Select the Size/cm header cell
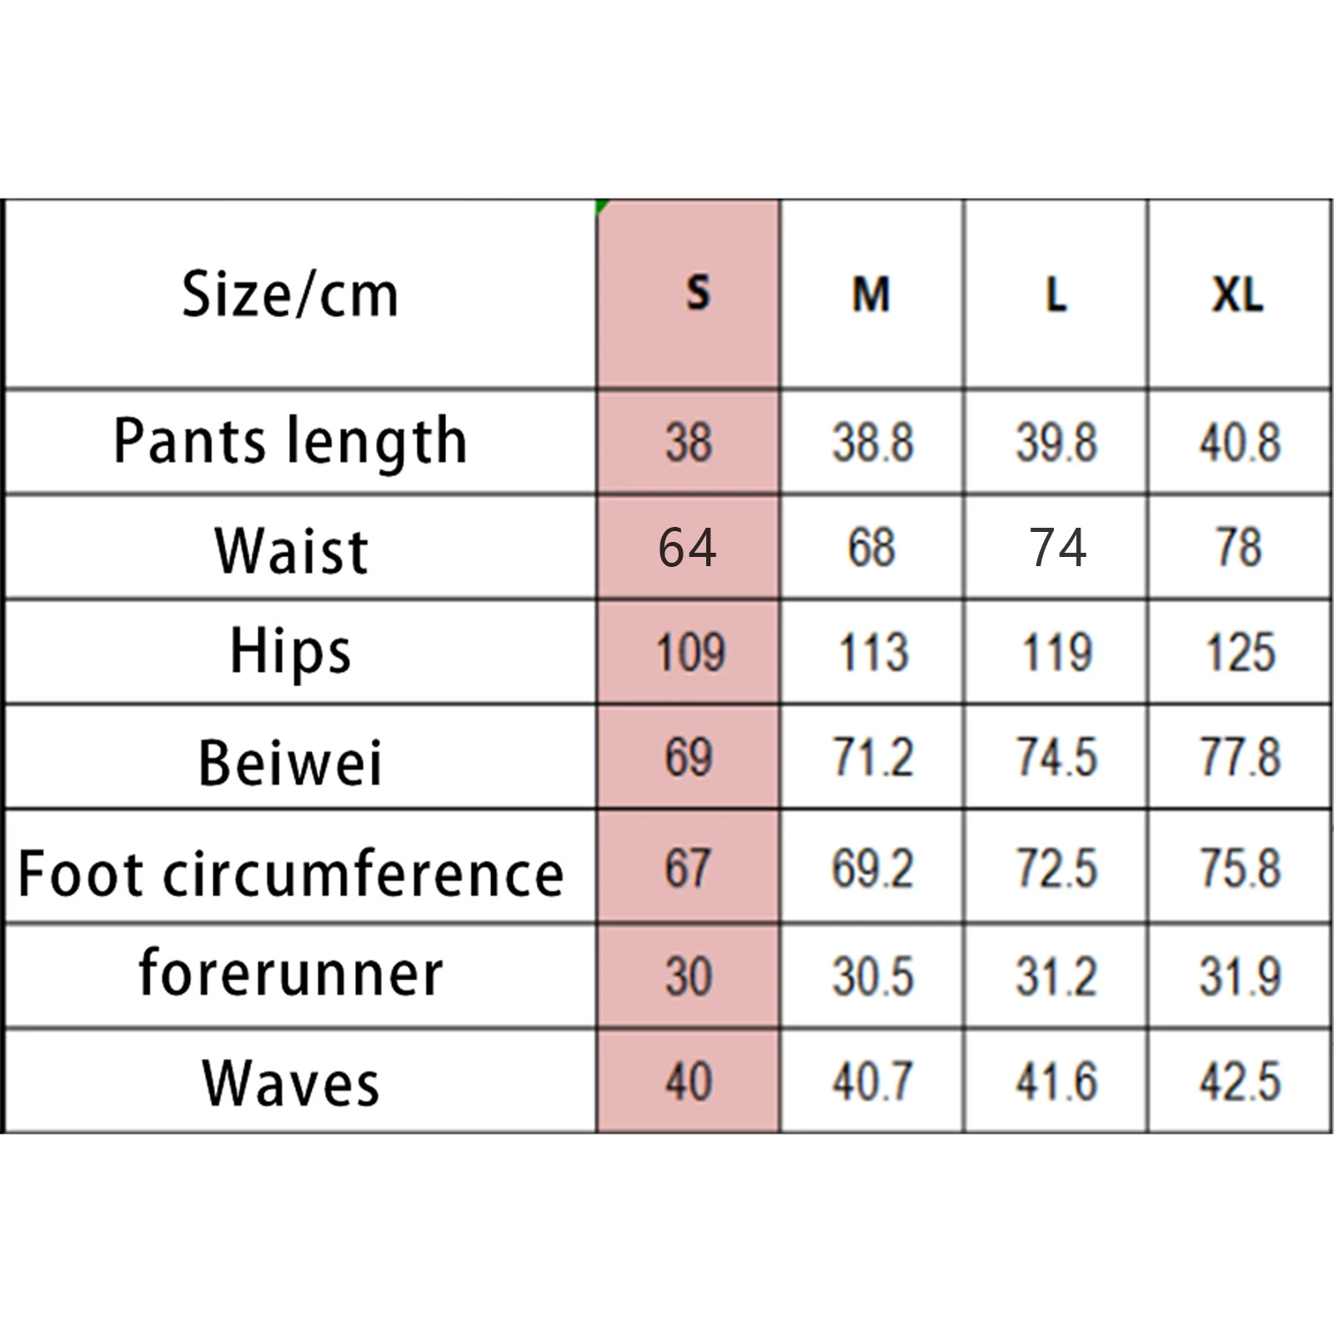Viewport: 1334px width, 1334px height. pyautogui.click(x=301, y=294)
